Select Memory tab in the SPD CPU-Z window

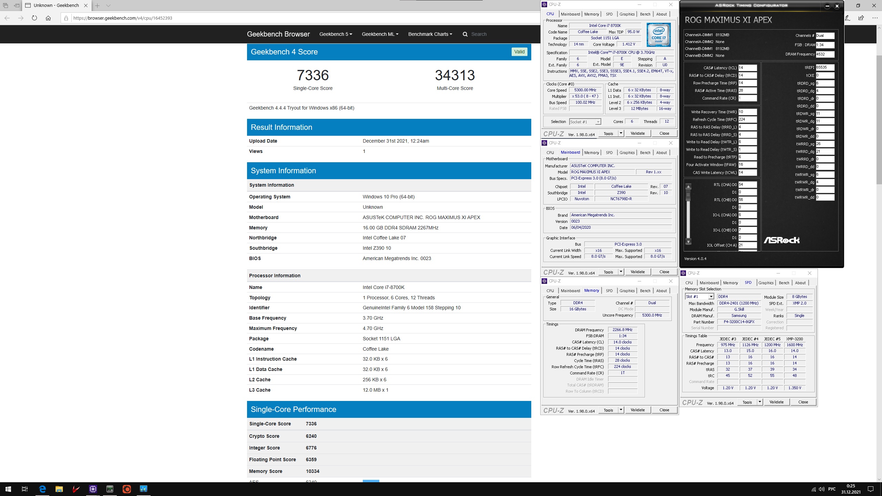tap(730, 283)
